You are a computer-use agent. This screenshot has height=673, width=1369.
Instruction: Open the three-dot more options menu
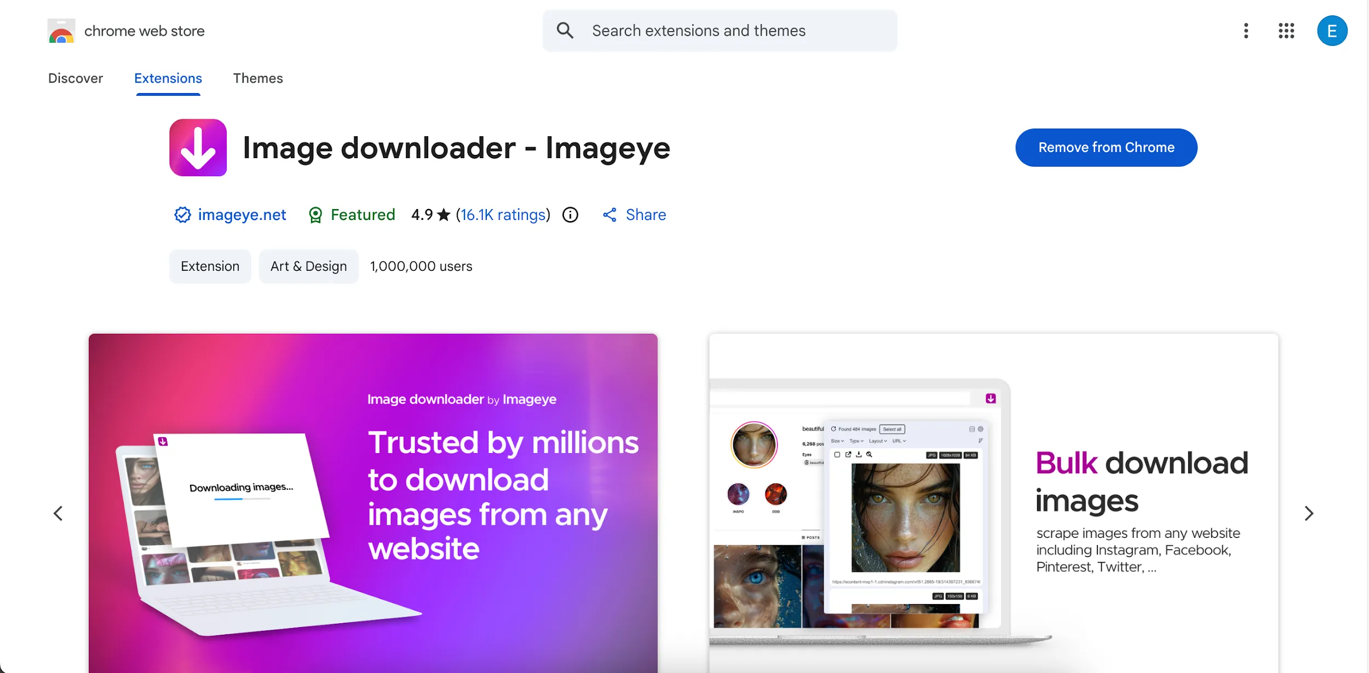point(1246,31)
